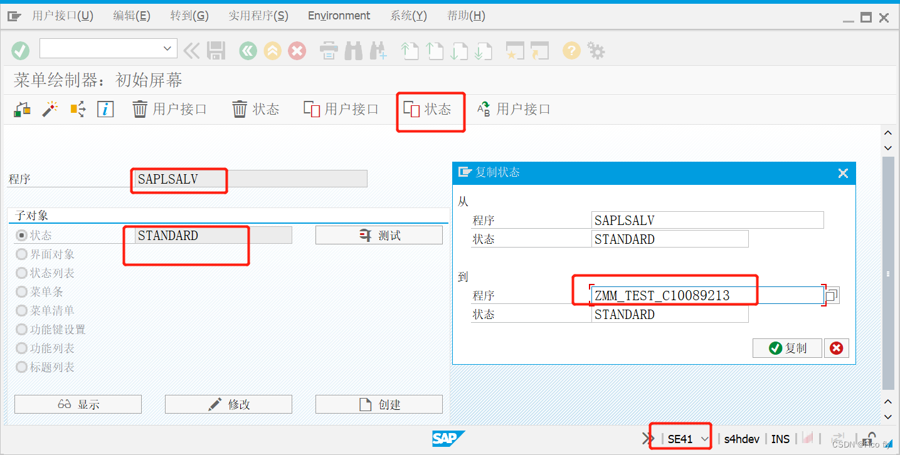
Task: Open the command field dropdown arrow
Action: point(167,48)
